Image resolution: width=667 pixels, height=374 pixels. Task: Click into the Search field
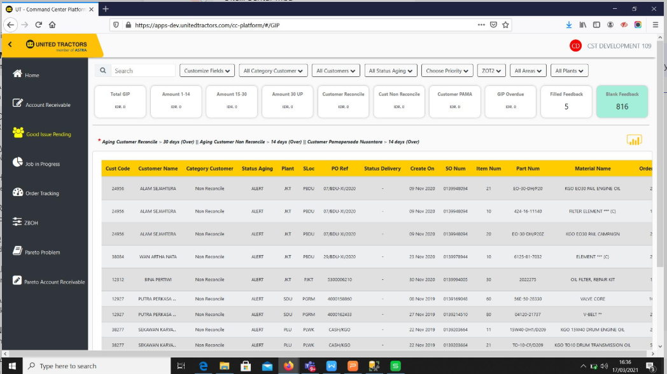pyautogui.click(x=143, y=71)
